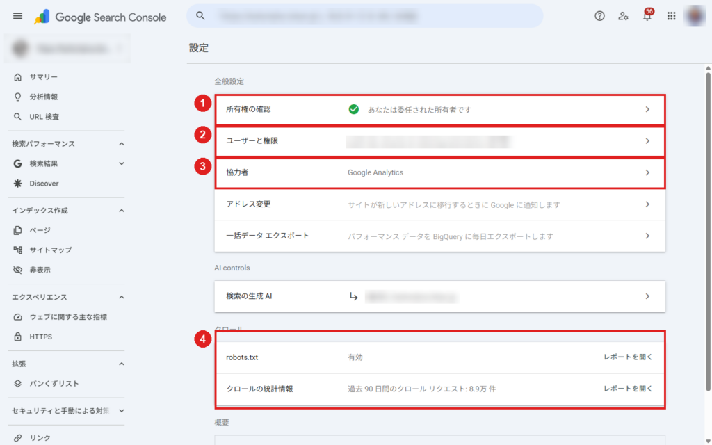Open the help question mark icon

point(599,17)
